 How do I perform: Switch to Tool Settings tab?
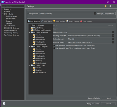point(34,21)
